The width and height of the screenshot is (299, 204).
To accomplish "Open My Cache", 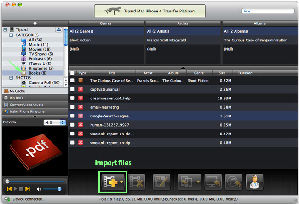I will (35, 91).
